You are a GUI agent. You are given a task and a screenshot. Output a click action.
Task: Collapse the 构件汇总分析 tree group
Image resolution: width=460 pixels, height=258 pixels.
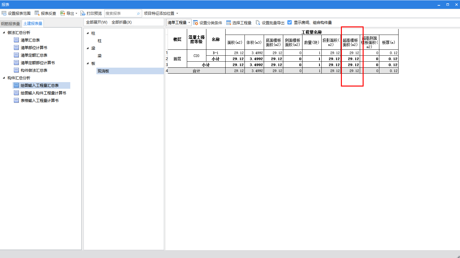(4, 78)
